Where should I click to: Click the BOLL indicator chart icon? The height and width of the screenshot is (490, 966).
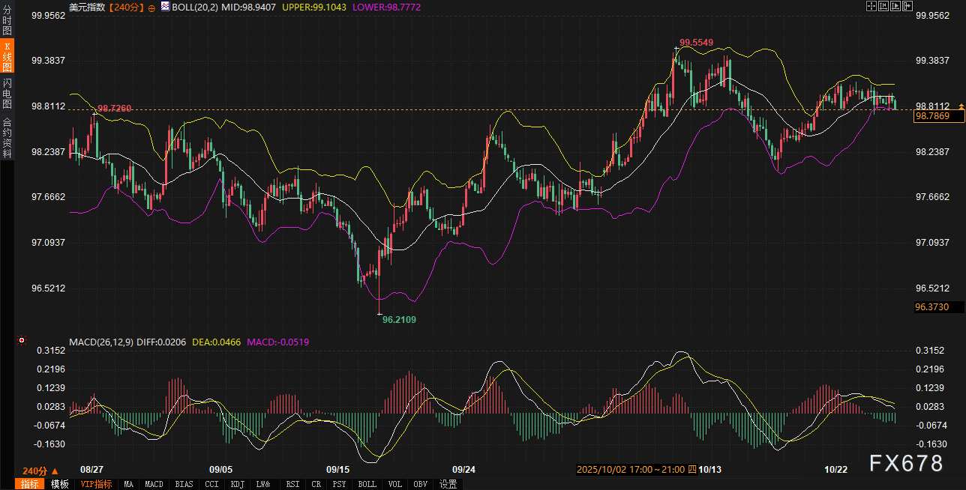[x=165, y=7]
